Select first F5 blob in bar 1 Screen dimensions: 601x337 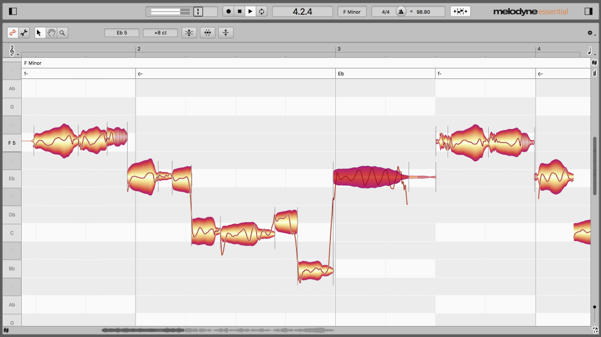coord(56,141)
